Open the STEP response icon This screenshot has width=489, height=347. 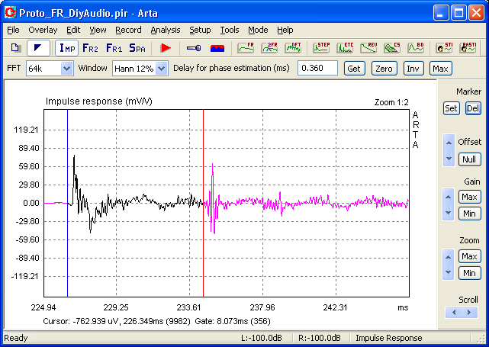pos(321,48)
